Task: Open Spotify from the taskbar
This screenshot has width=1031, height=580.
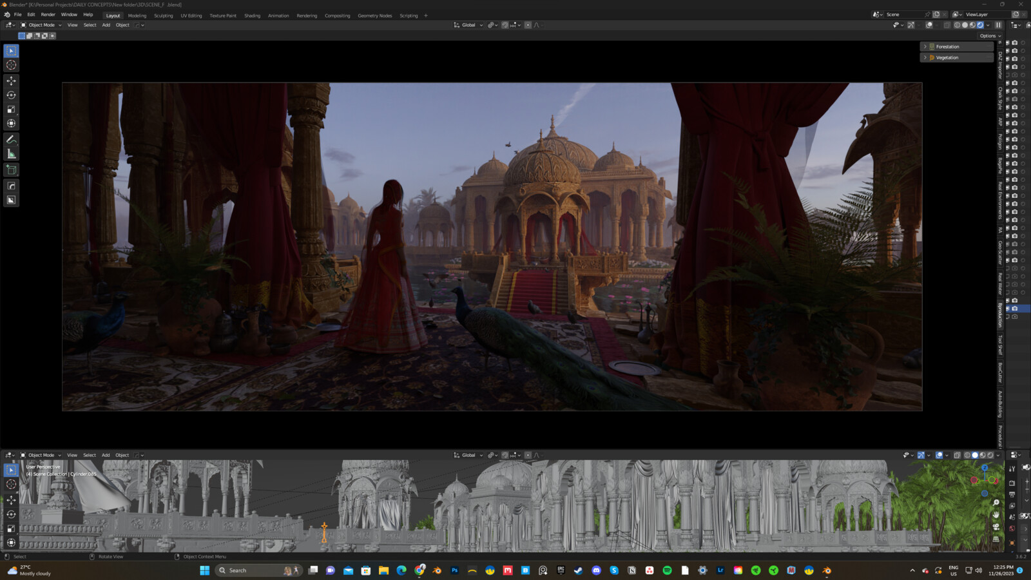Action: pyautogui.click(x=667, y=570)
